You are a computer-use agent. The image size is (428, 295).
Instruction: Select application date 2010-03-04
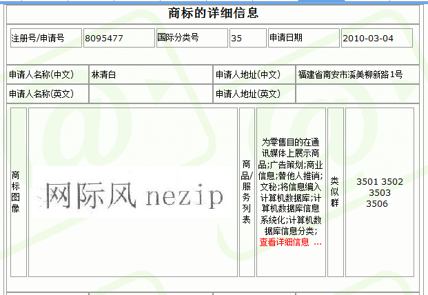click(x=368, y=38)
